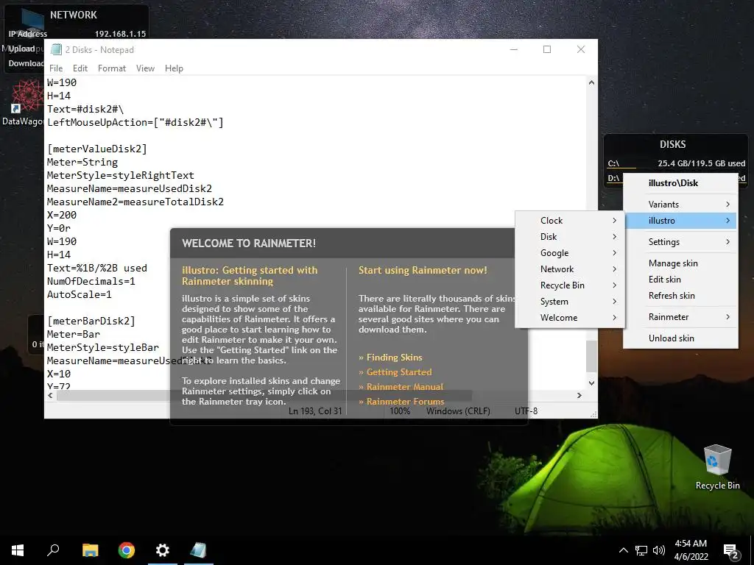Show hidden tray icons arrow
Screen dimensions: 754x565
point(623,550)
